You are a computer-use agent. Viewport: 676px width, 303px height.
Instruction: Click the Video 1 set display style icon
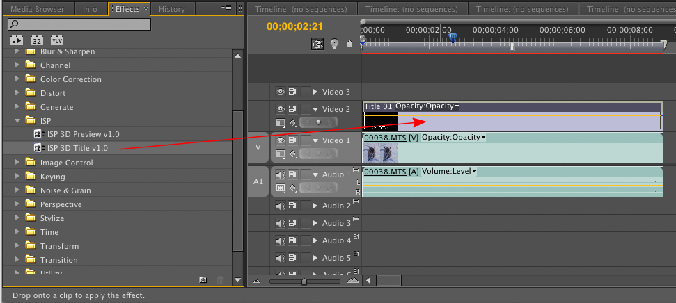[281, 154]
